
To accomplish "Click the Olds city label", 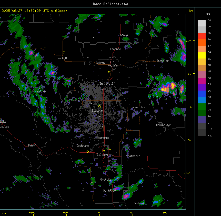I will point(99,101).
